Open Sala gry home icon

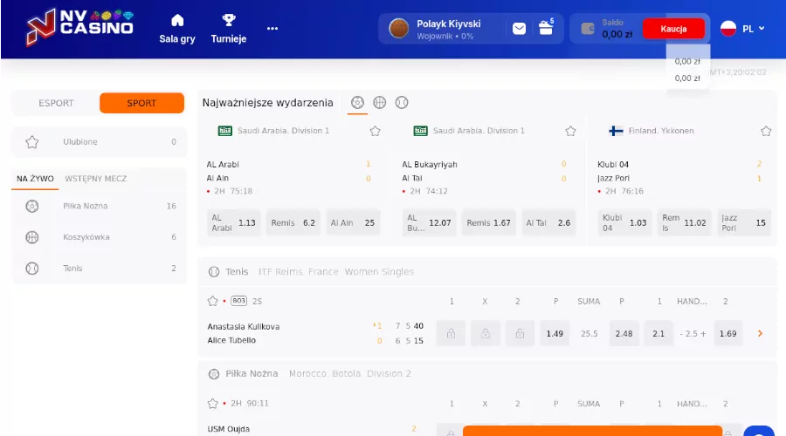pos(177,20)
